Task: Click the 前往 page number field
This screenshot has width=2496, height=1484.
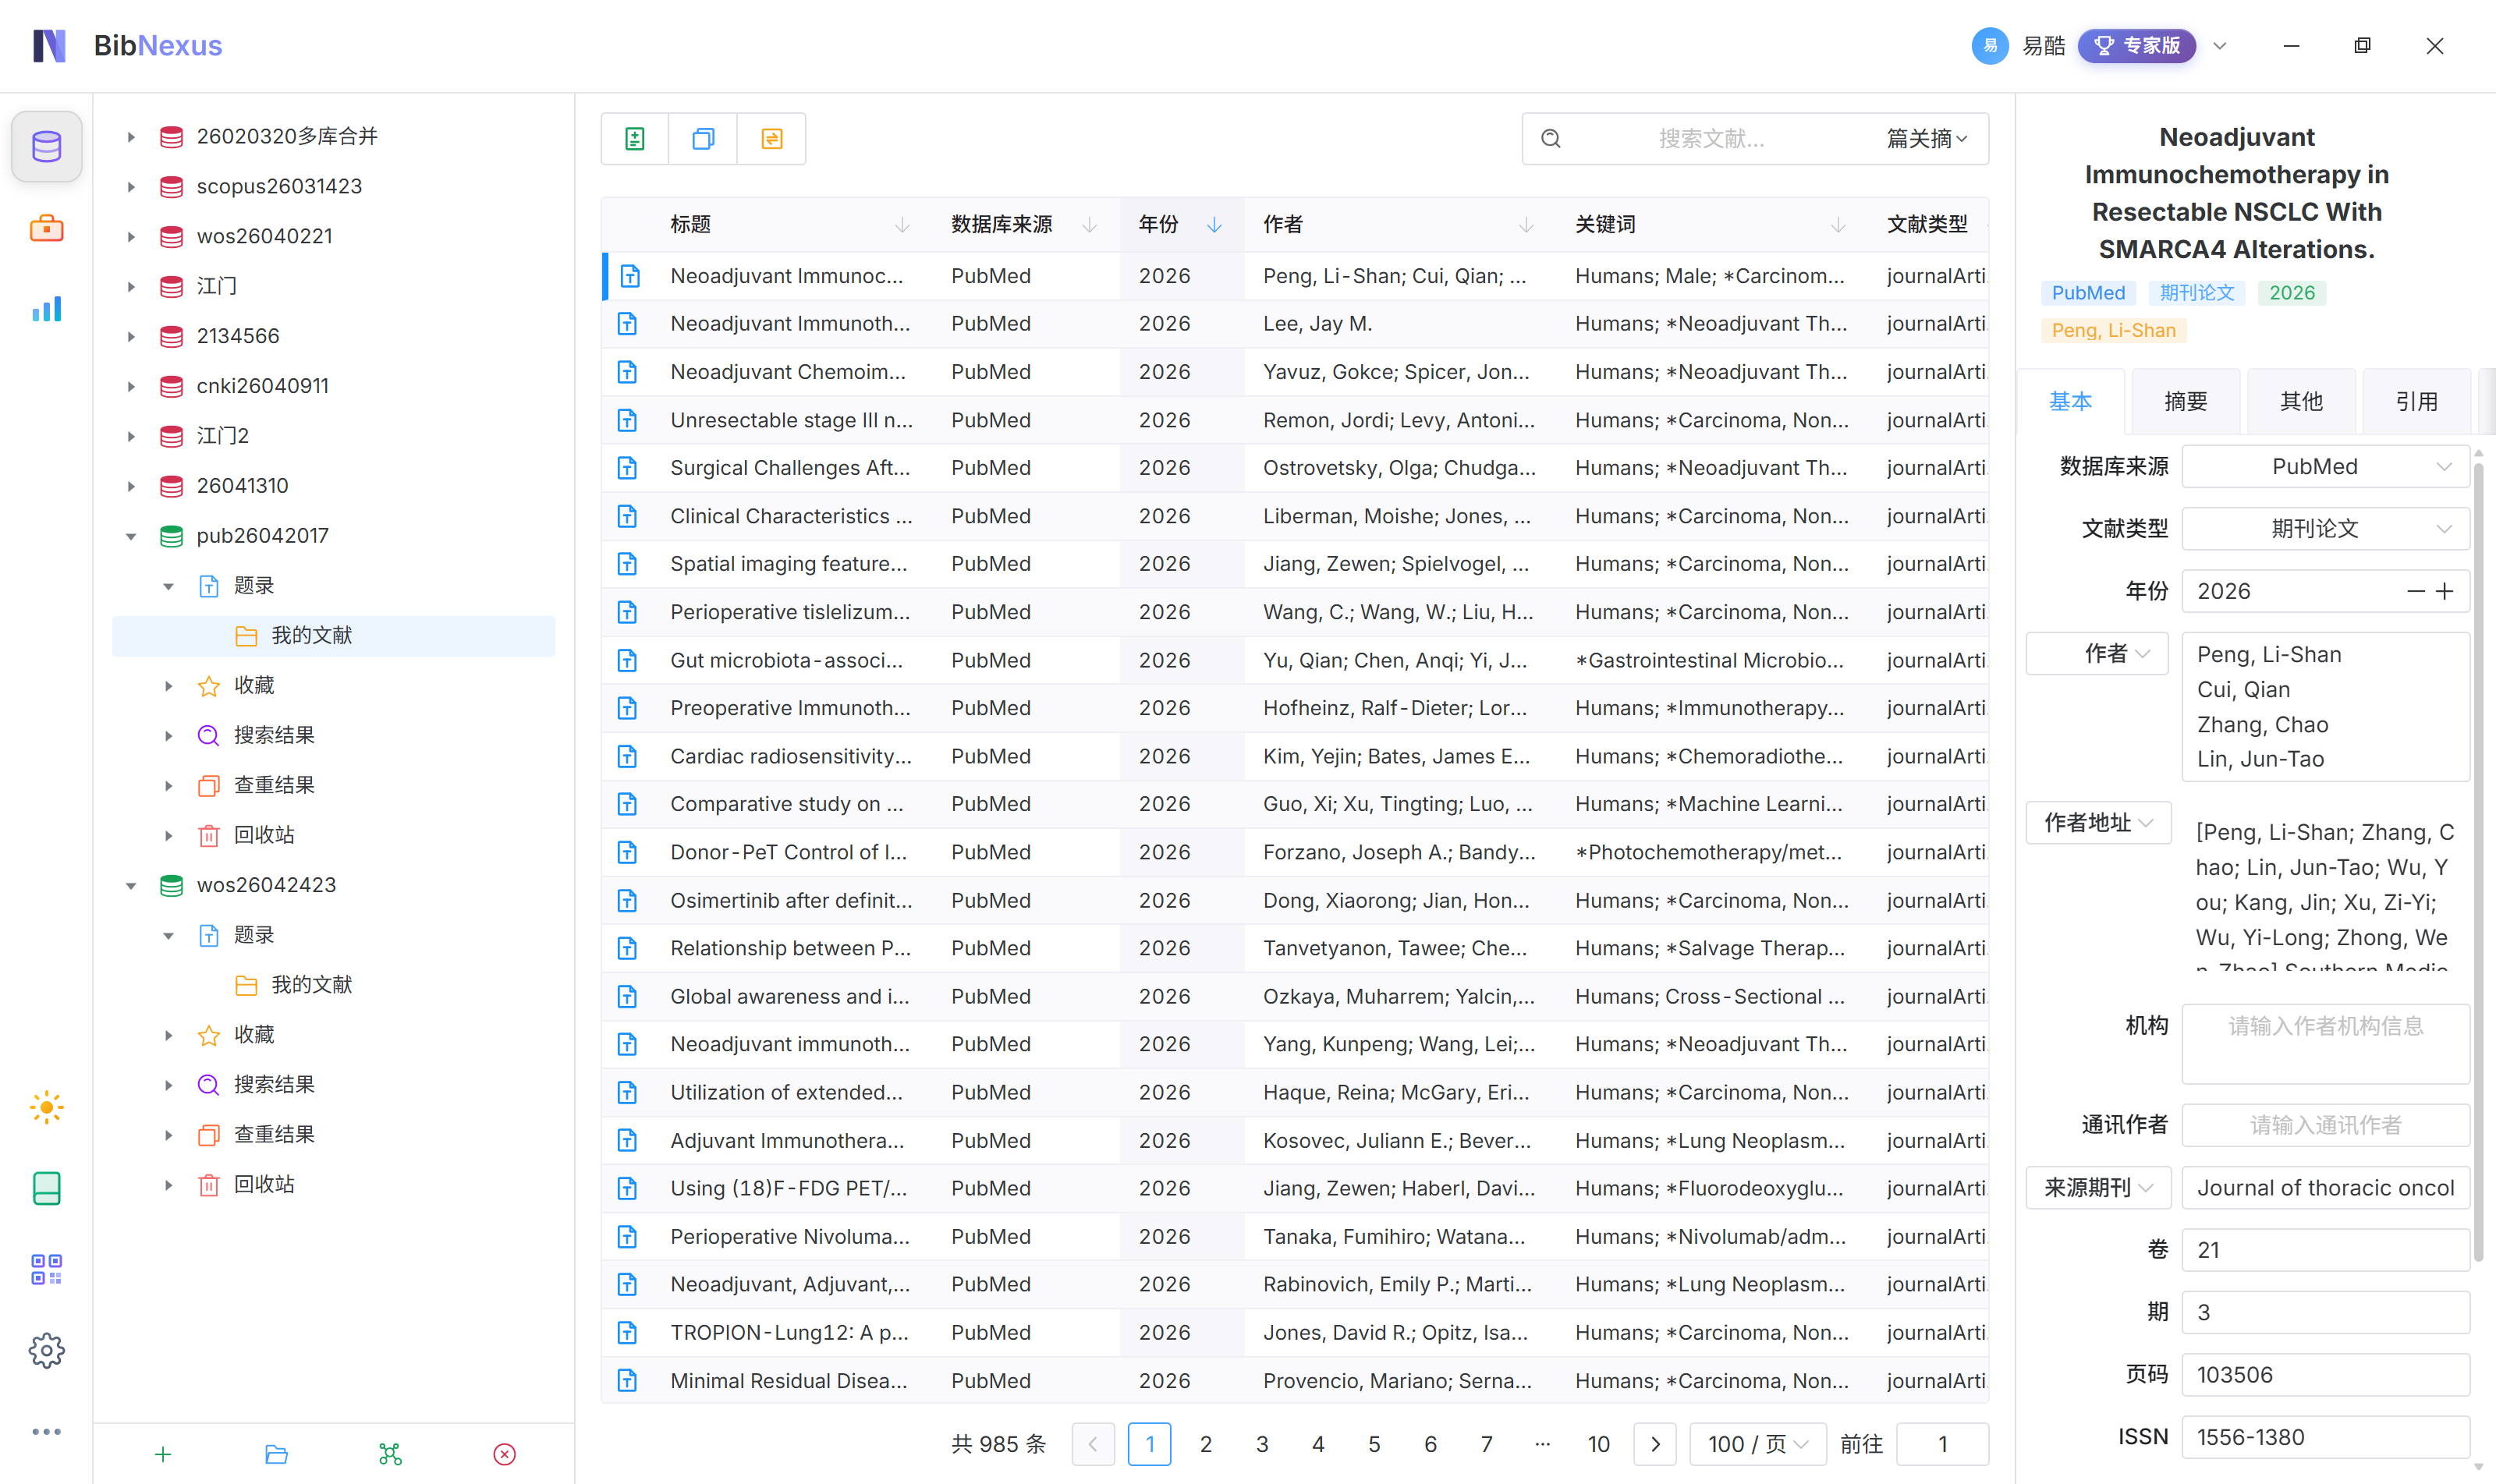Action: coord(1942,1445)
